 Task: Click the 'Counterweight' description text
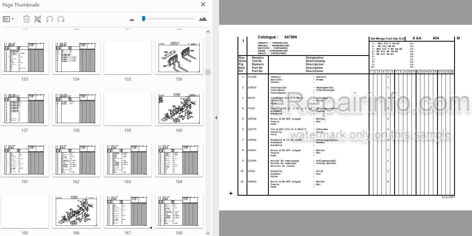(325, 90)
